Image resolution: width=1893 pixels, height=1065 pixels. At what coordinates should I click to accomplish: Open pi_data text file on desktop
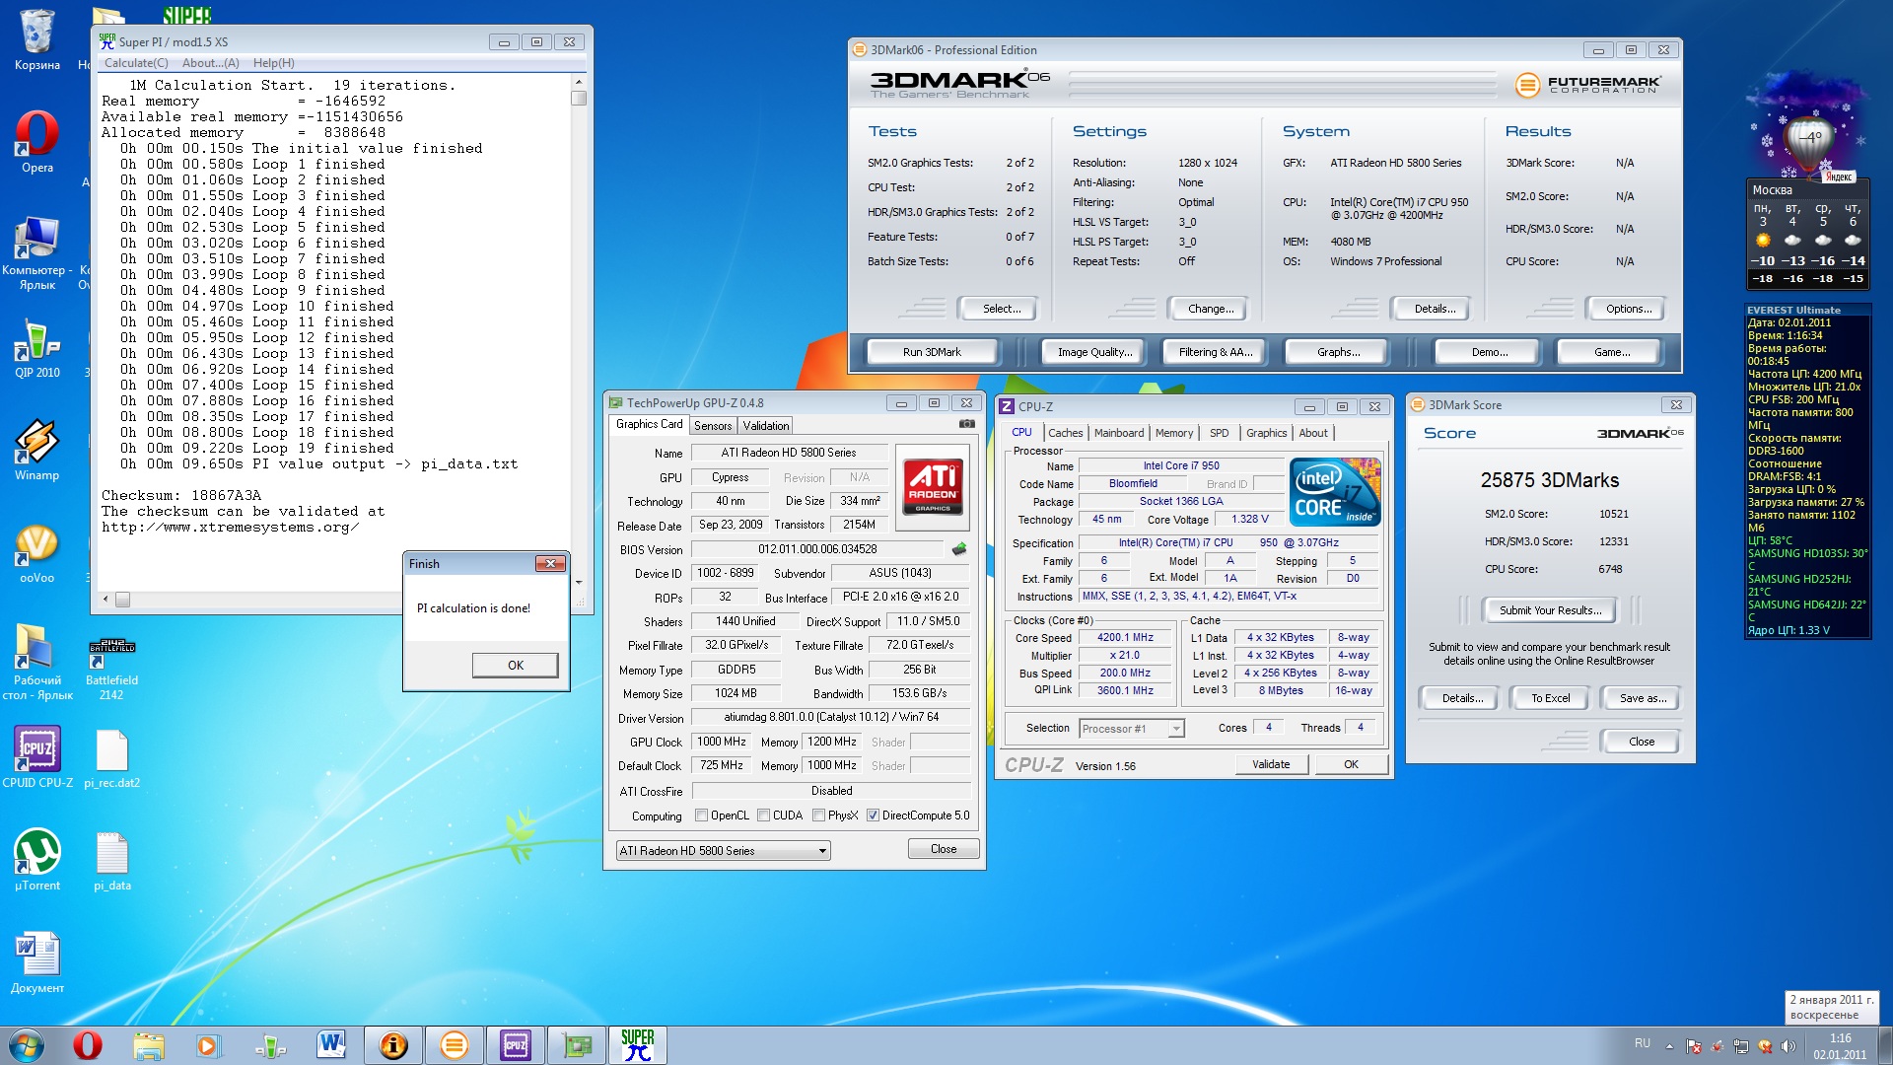pos(111,861)
